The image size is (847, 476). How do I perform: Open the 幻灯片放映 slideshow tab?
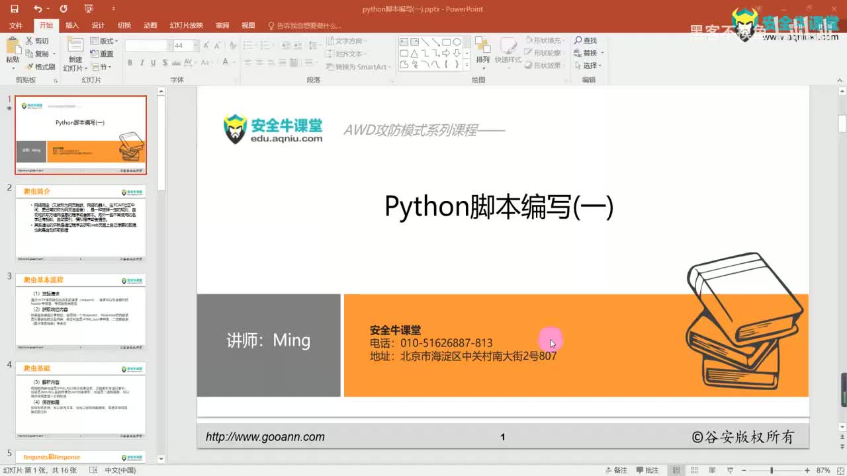186,26
